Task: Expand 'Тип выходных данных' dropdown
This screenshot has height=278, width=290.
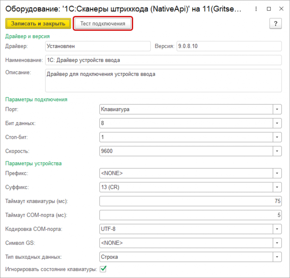Action: (277, 257)
